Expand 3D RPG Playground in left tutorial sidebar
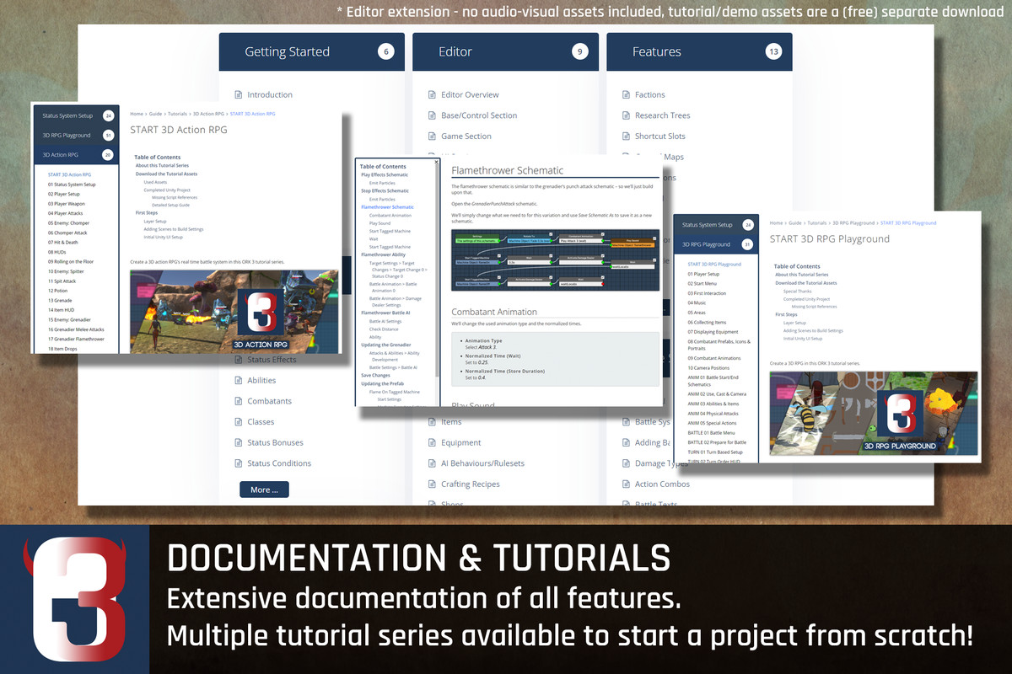 (77, 136)
